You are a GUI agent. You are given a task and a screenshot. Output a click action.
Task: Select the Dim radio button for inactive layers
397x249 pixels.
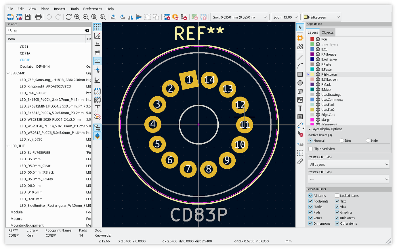(342, 141)
